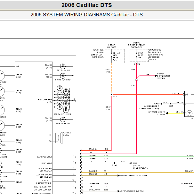The height and width of the screenshot is (194, 194).
Task: Click the 'BATT POS VOLT' label
Action: click(44, 157)
